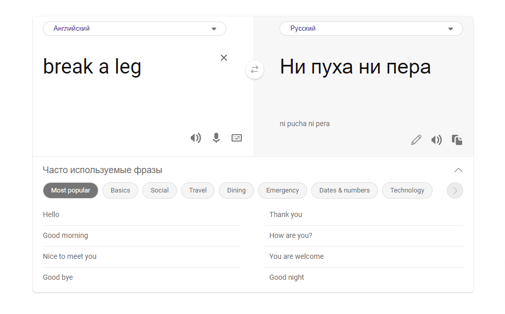Open the Русский target language dropdown

[x=371, y=29]
